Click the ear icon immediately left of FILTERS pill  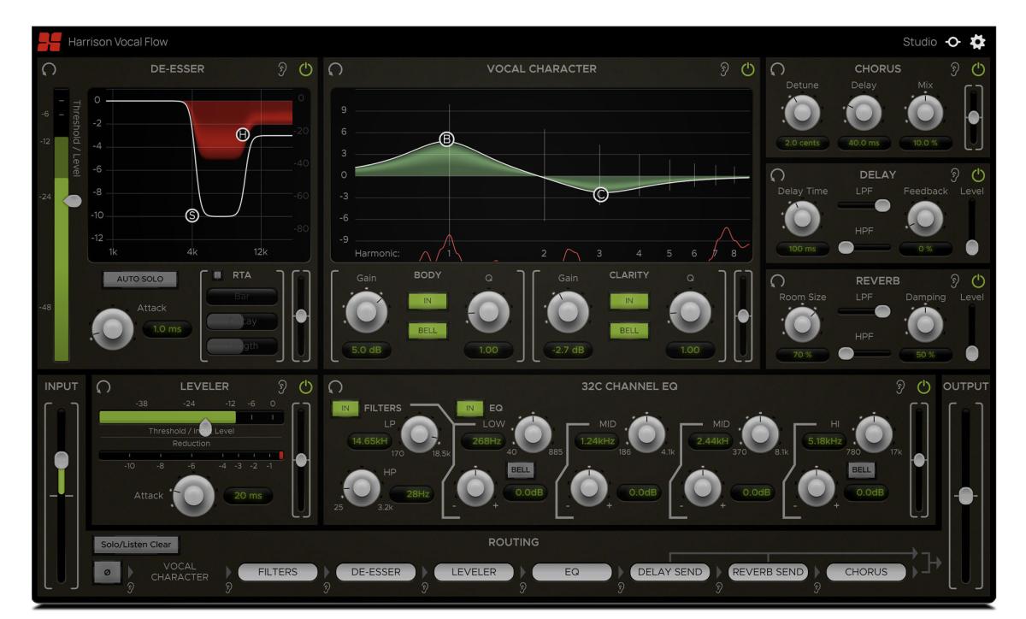[x=227, y=587]
